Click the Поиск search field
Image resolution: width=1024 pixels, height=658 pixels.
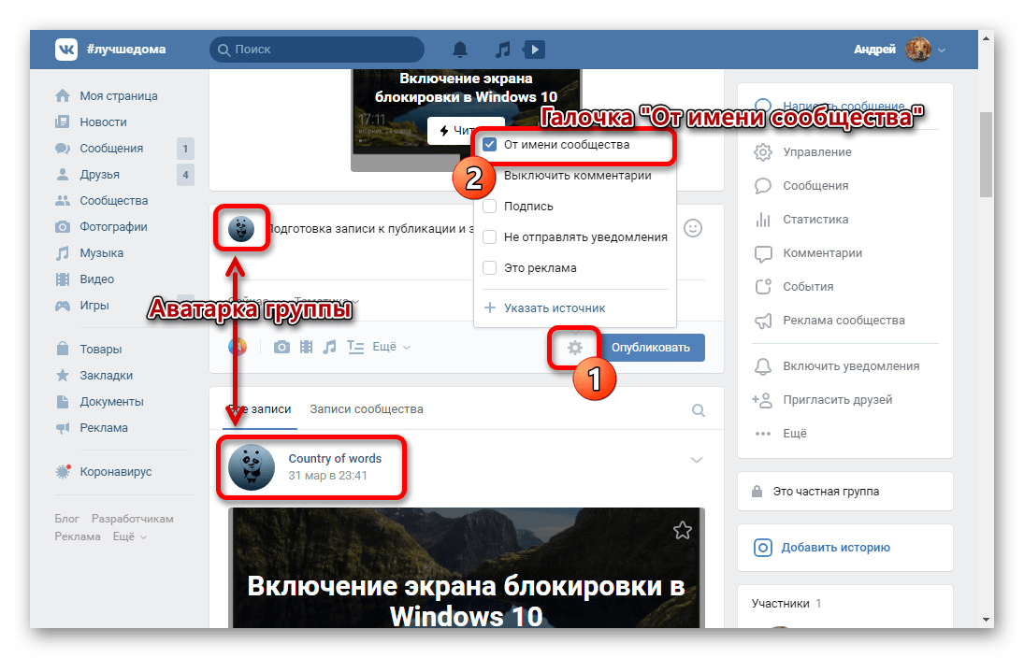pyautogui.click(x=317, y=50)
